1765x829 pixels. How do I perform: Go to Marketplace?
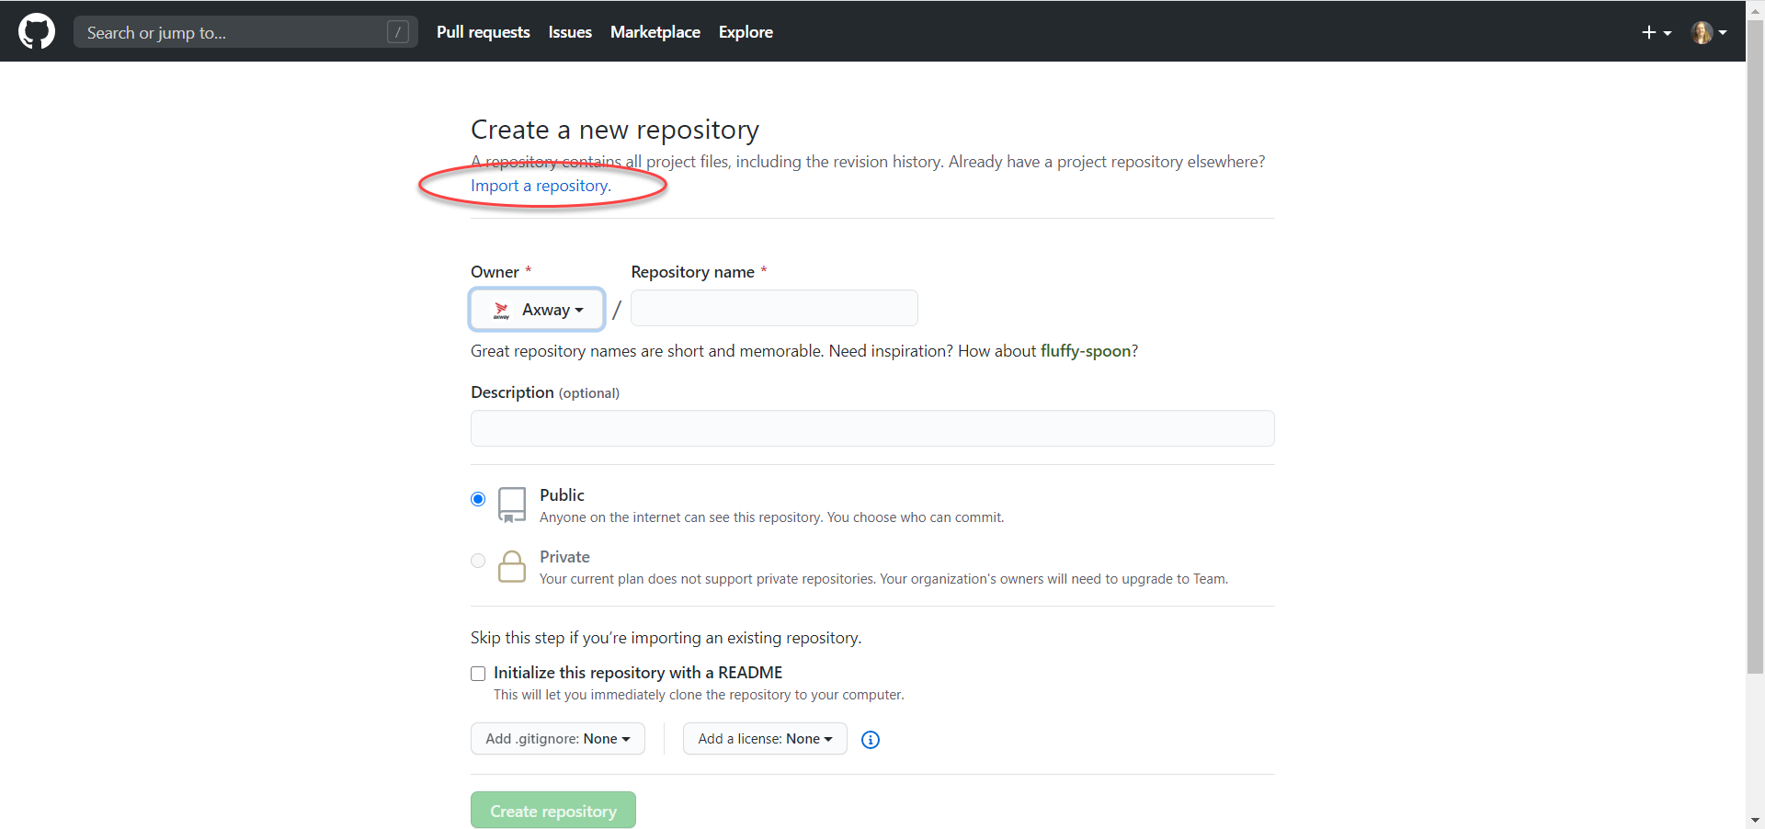655,32
